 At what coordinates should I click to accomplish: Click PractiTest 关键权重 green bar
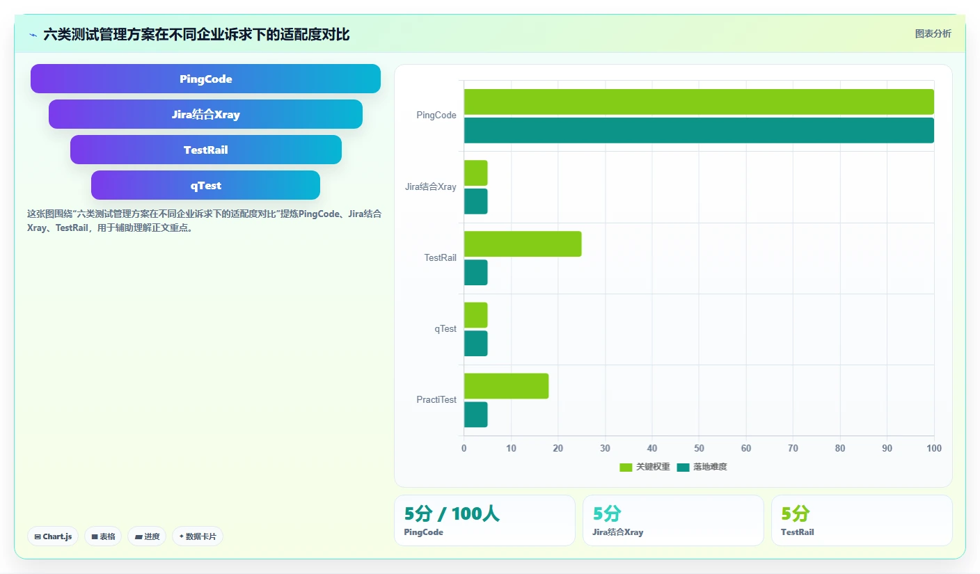[x=506, y=386]
